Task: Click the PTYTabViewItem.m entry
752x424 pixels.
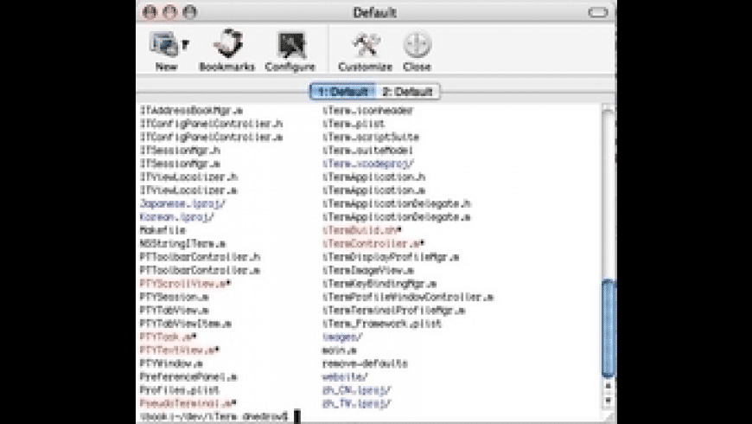Action: 186,324
